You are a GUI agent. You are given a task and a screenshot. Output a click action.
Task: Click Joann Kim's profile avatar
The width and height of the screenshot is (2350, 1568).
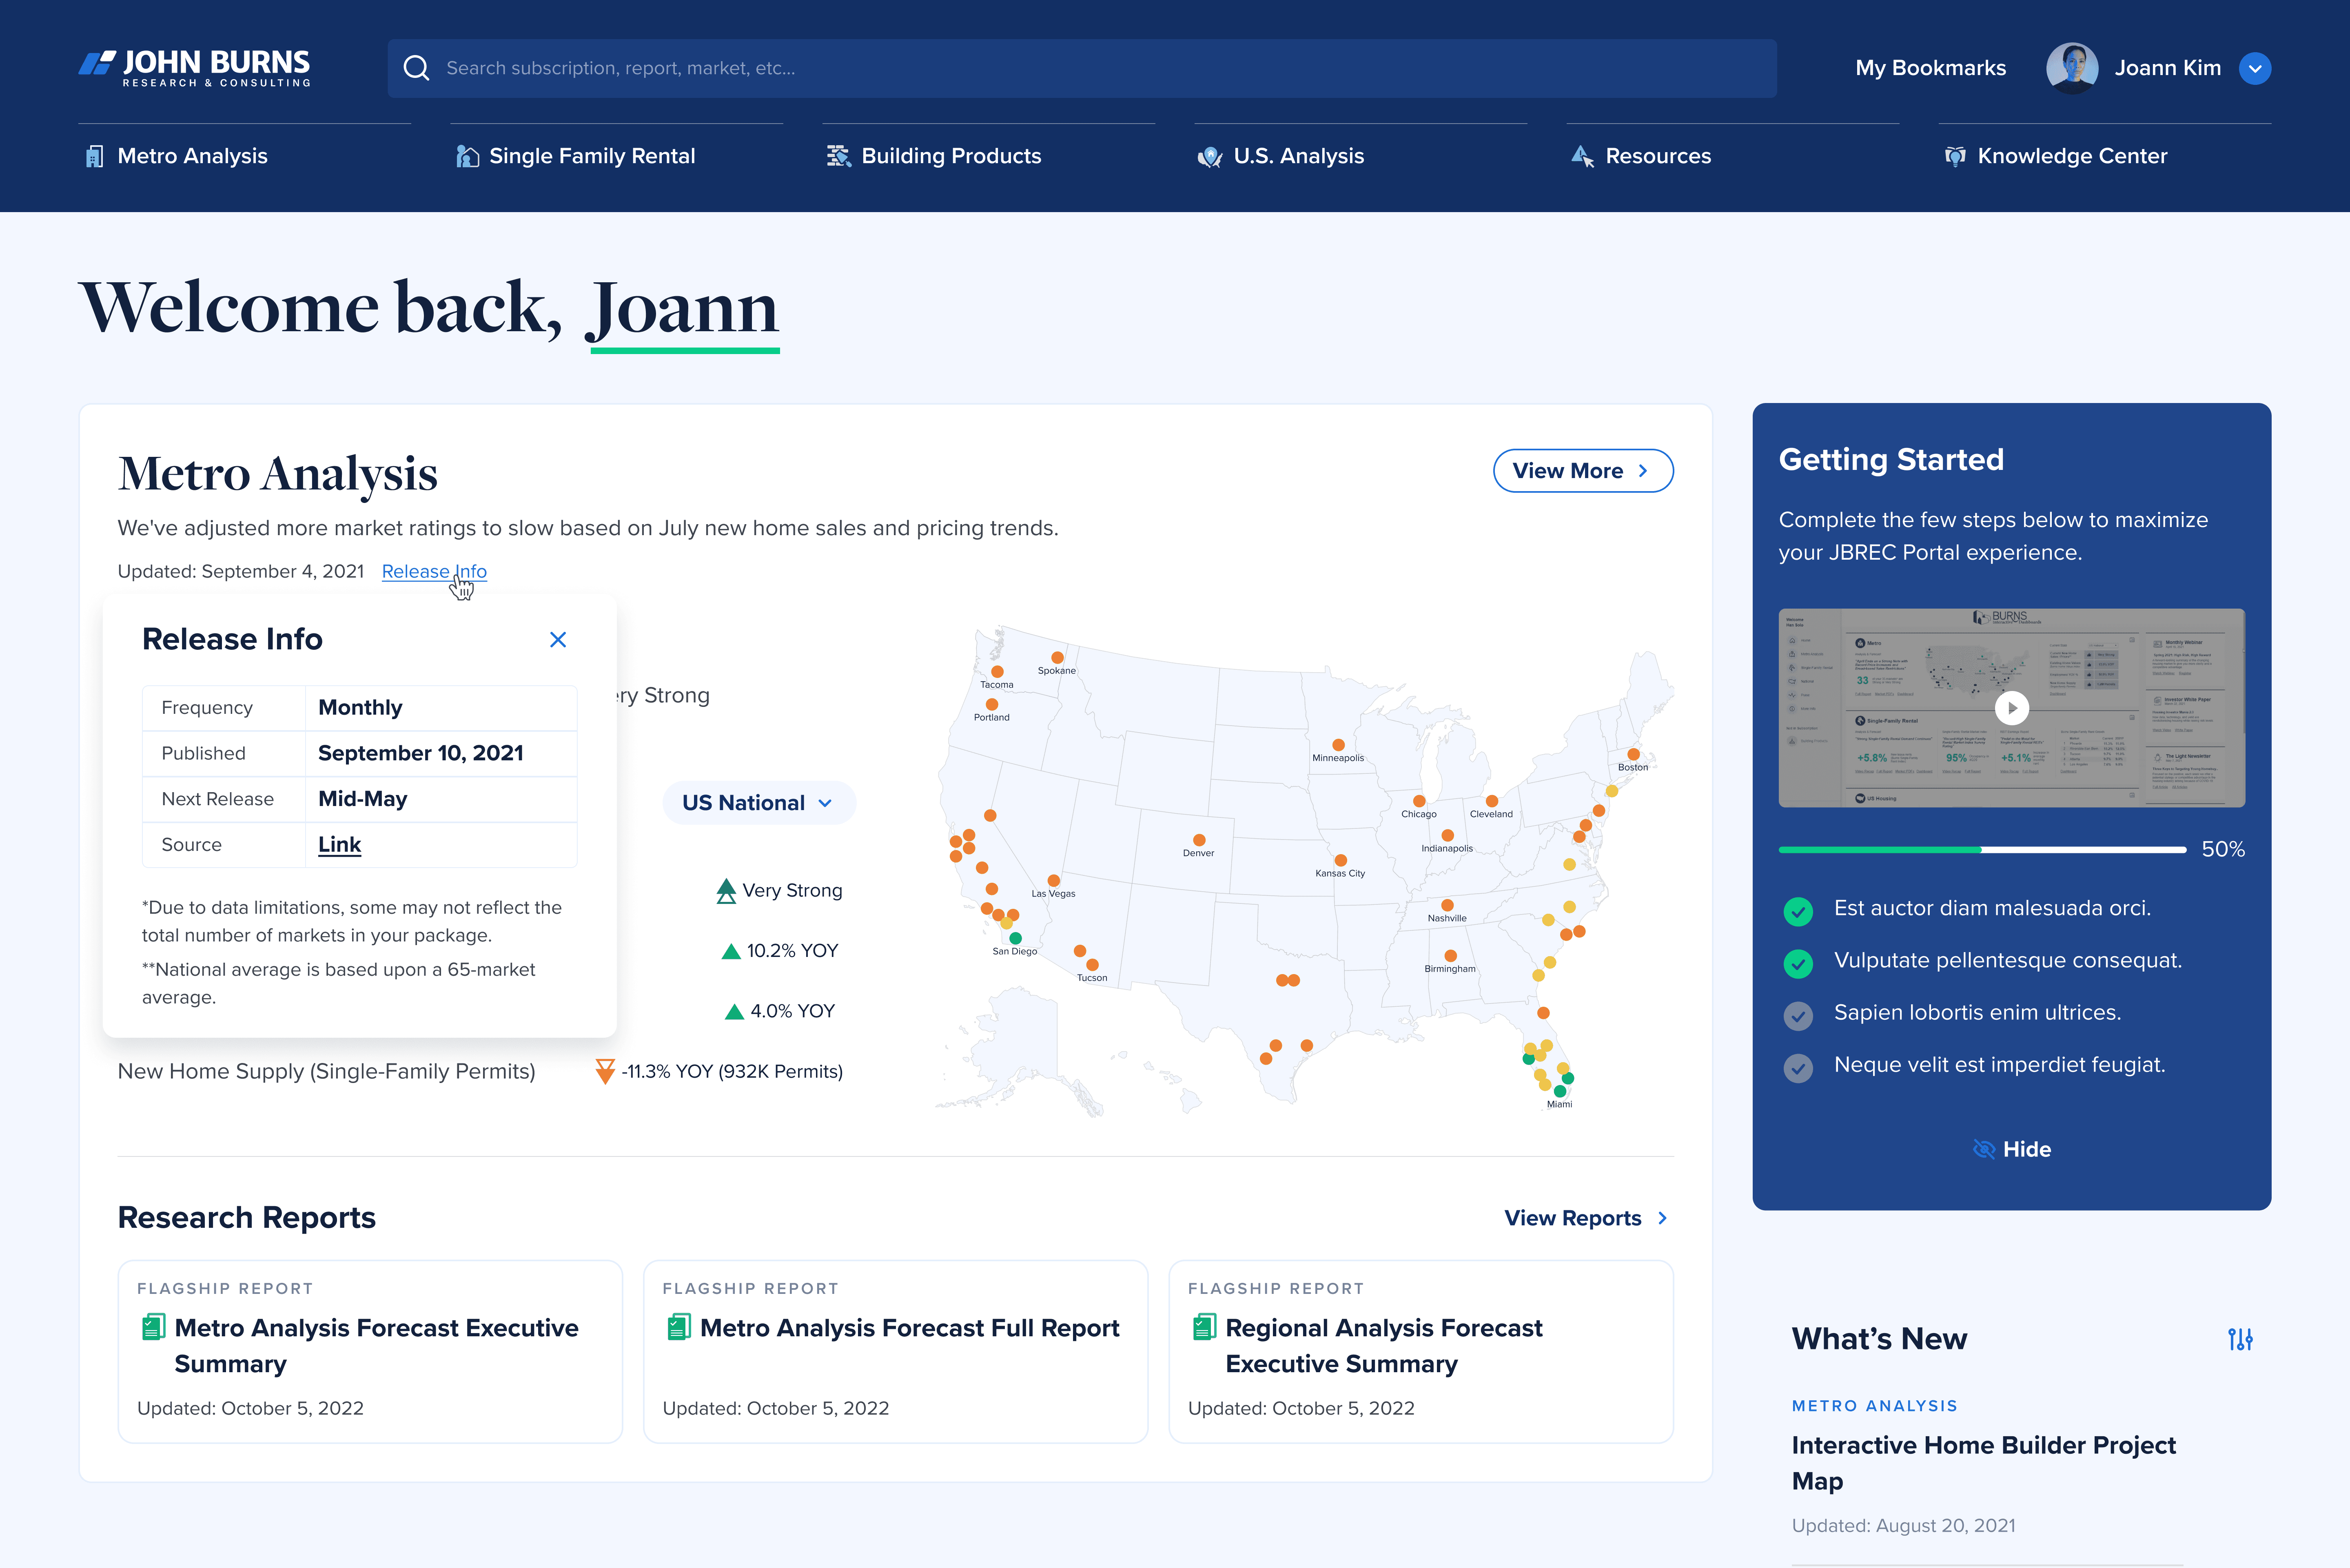2072,68
